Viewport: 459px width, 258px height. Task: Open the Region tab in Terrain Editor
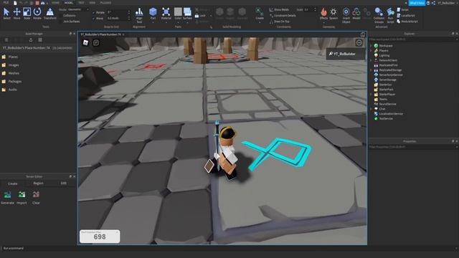(38, 183)
